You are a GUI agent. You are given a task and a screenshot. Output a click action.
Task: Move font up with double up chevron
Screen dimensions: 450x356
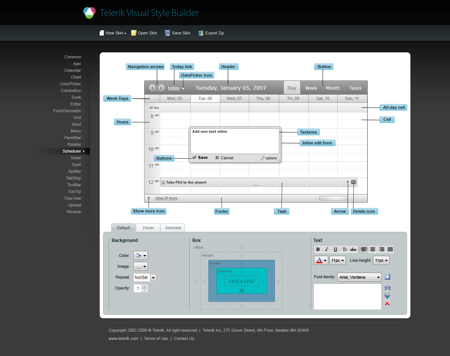point(387,288)
